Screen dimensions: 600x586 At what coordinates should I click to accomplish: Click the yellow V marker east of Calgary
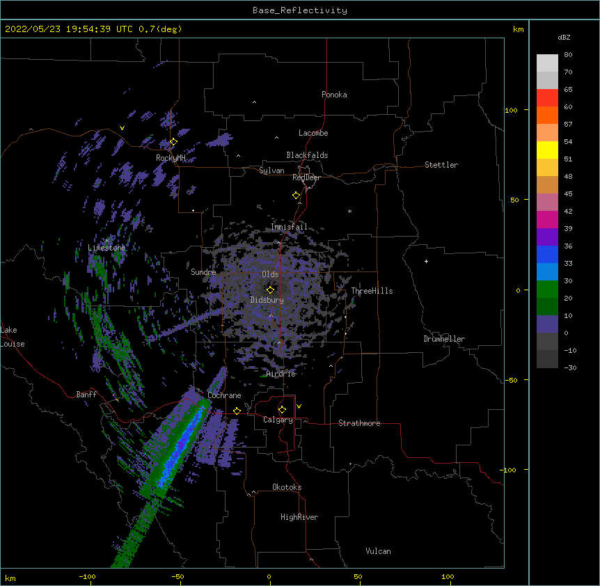(x=299, y=406)
